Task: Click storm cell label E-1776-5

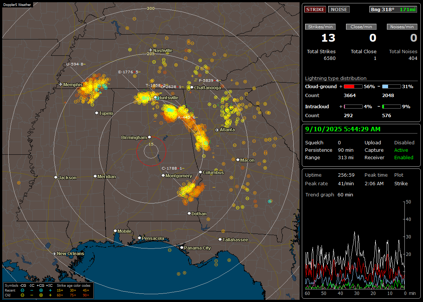Action: pos(129,72)
